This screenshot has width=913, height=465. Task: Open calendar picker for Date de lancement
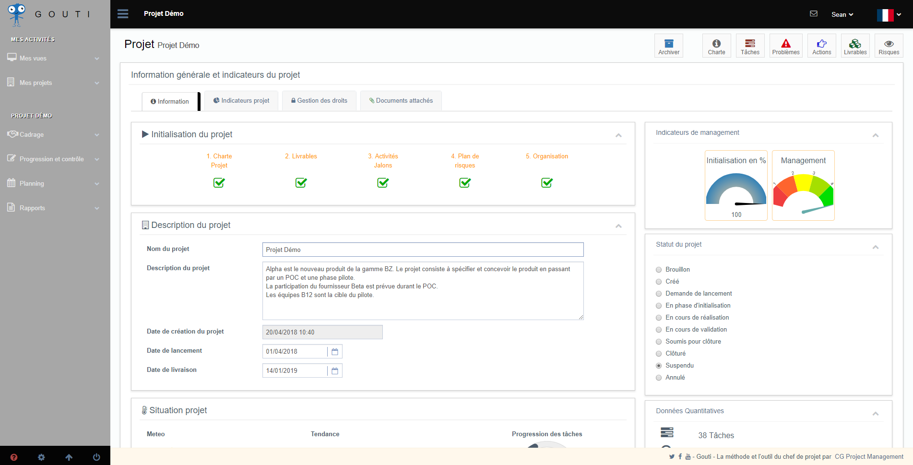(335, 352)
